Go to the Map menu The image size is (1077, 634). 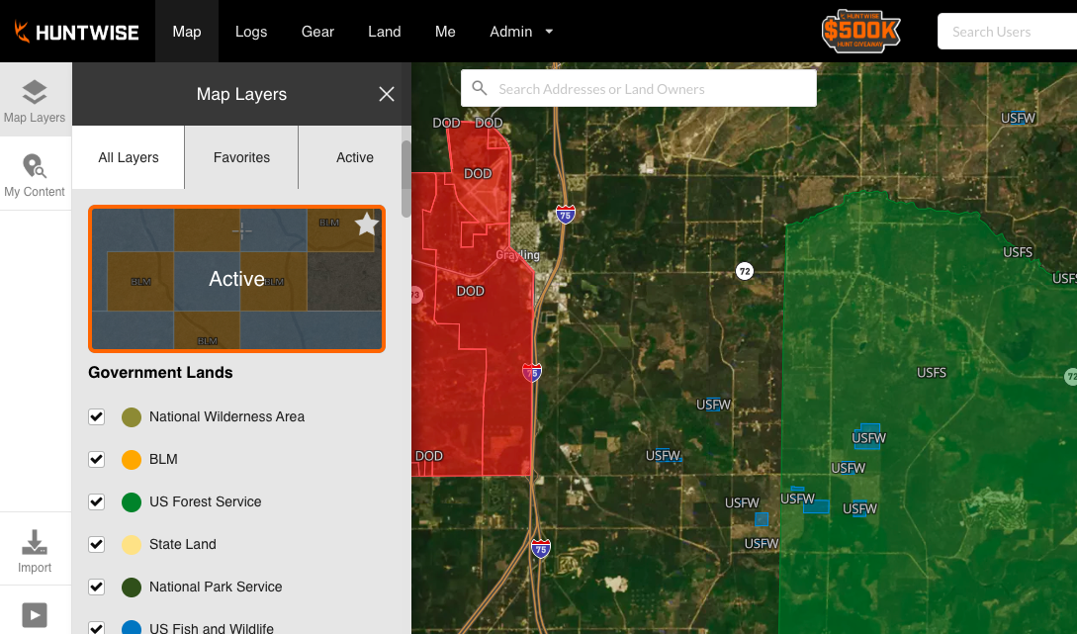tap(187, 32)
